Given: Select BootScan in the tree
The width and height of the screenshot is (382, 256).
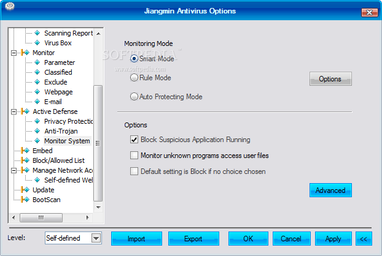Looking at the screenshot, I should (x=46, y=200).
